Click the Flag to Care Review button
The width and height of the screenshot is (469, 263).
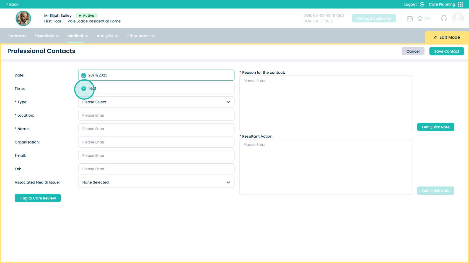[38, 198]
